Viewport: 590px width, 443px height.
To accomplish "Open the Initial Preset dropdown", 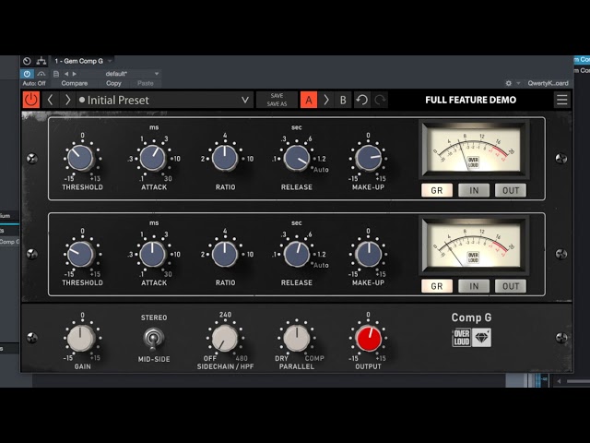I will tap(165, 100).
